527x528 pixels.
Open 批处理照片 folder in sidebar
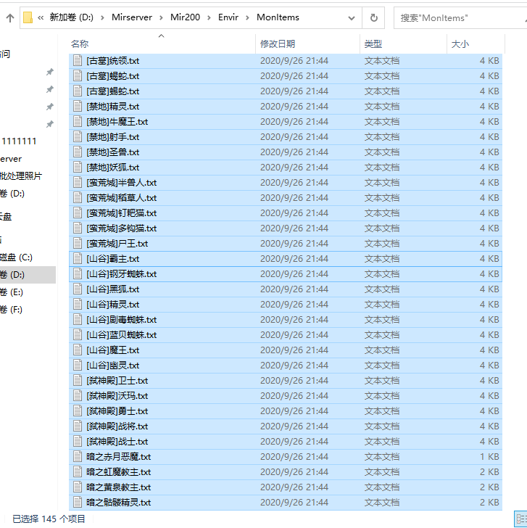[21, 176]
